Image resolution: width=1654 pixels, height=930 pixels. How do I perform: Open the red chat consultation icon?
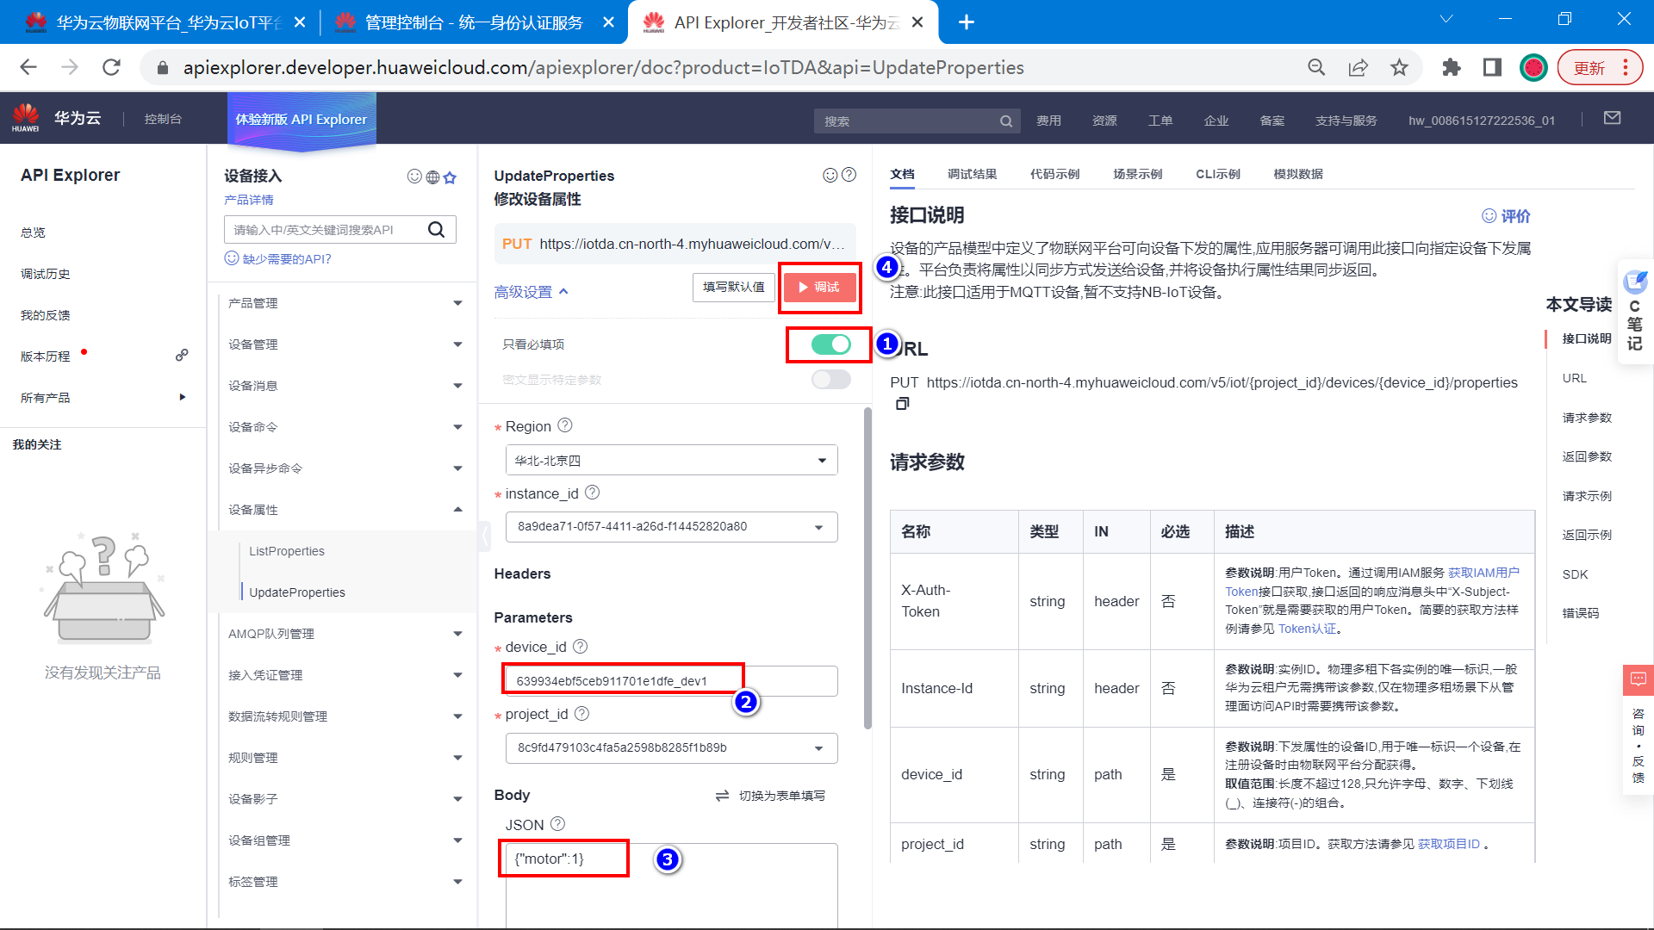tap(1637, 679)
